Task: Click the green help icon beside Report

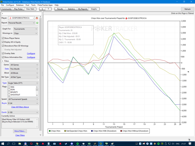Action: coord(37,23)
